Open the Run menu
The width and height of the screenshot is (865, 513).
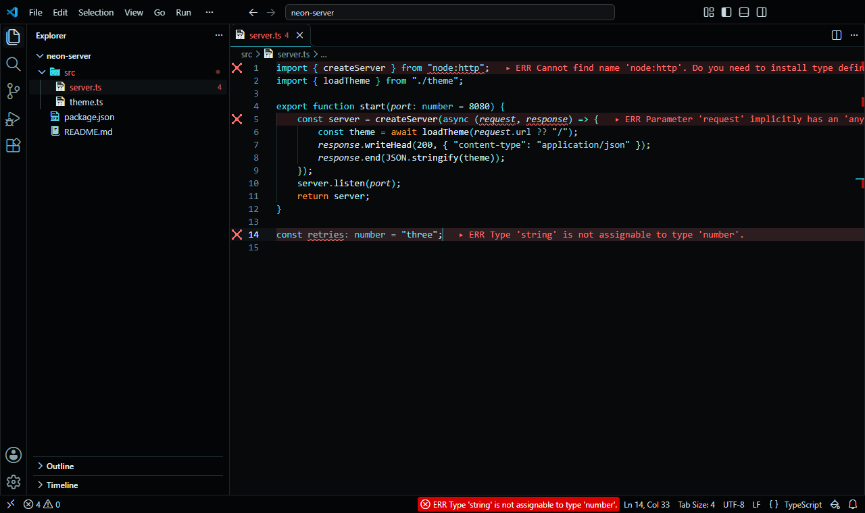coord(183,12)
